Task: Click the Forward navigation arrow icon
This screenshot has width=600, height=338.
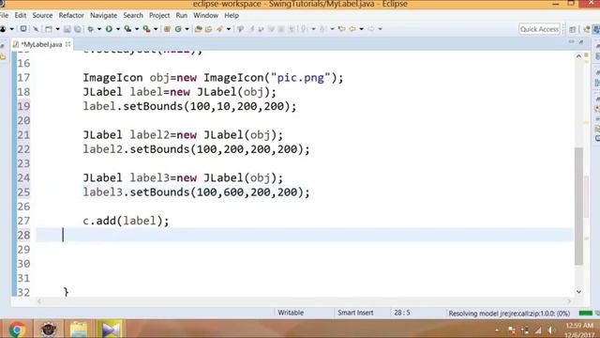Action: 371,29
